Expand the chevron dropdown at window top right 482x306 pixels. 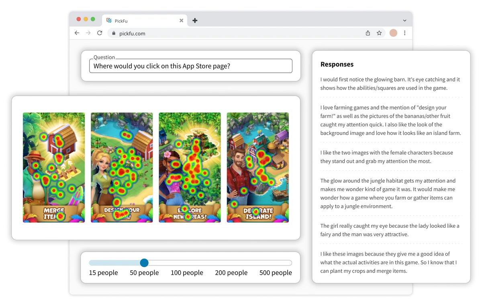point(404,20)
